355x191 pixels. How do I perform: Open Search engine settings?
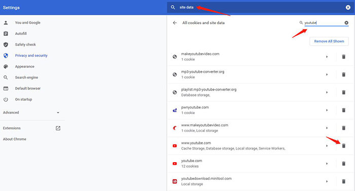(x=26, y=78)
